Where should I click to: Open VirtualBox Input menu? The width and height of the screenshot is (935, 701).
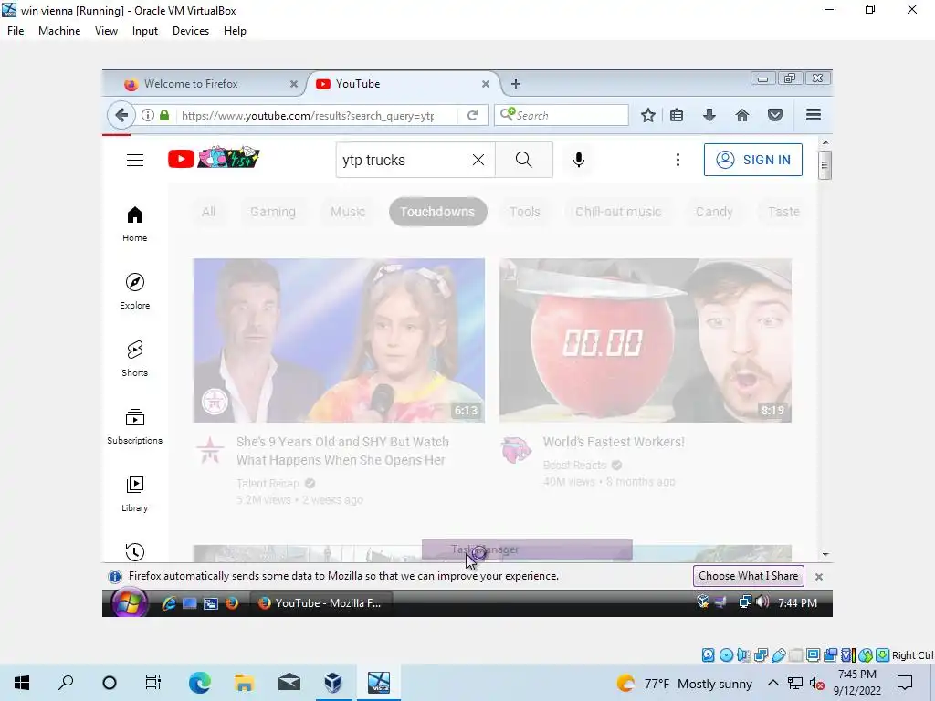[x=145, y=31]
